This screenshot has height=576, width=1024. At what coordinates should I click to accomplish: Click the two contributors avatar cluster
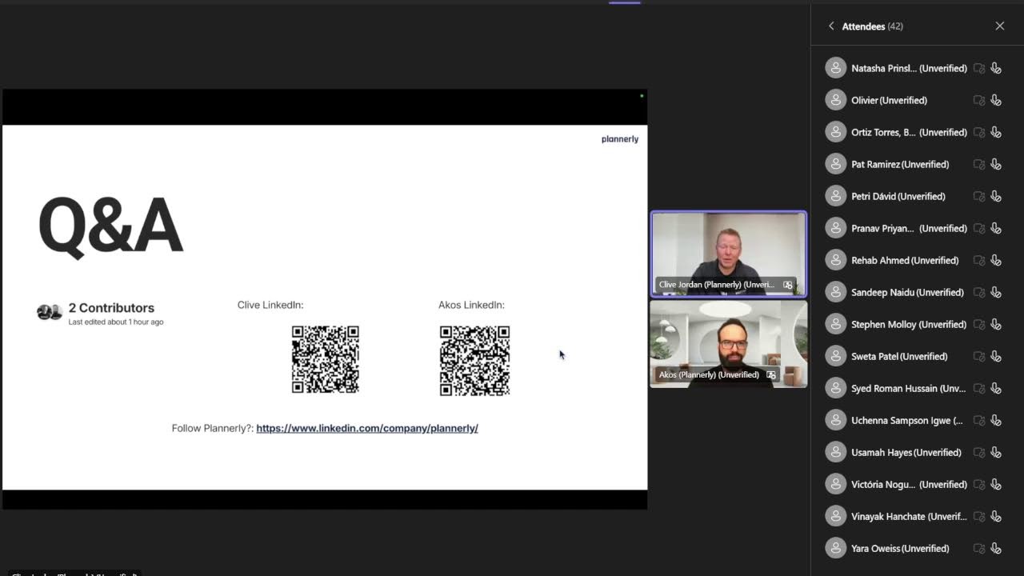pyautogui.click(x=50, y=313)
